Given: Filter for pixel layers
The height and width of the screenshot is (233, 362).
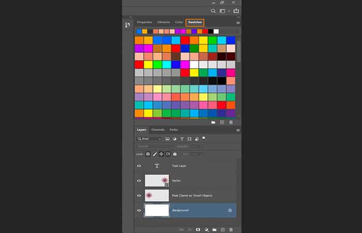Looking at the screenshot, I should [x=168, y=139].
